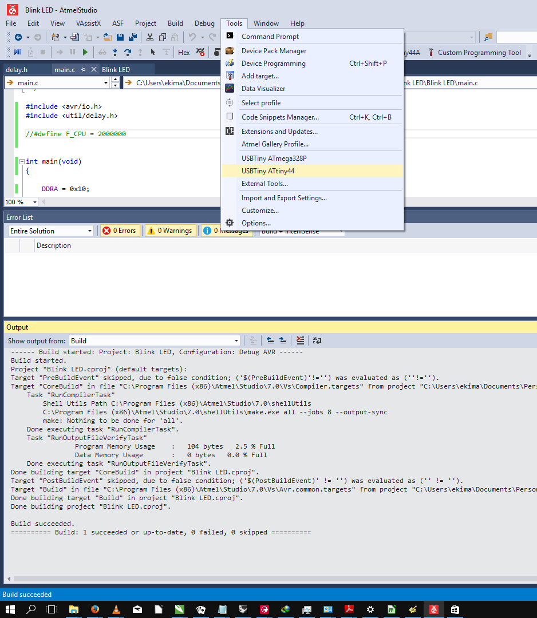Expand the toolbar overflow options arrow
Image resolution: width=537 pixels, height=618 pixels.
tap(530, 55)
